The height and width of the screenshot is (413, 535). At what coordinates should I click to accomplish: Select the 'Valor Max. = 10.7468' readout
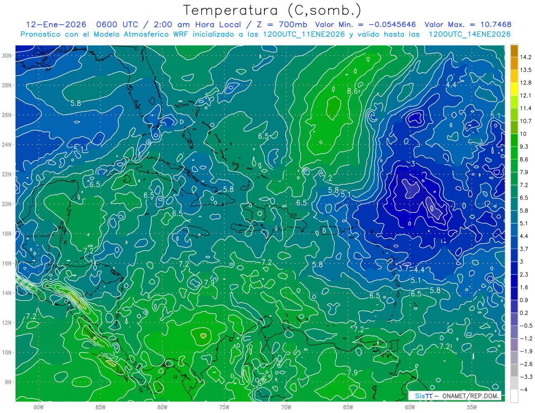pyautogui.click(x=468, y=25)
